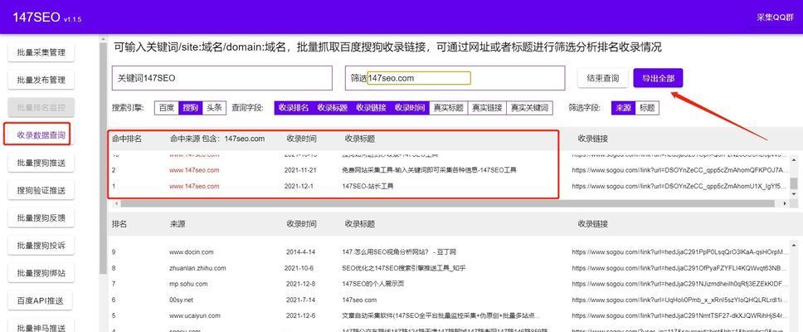The image size is (803, 332).
Task: Click the 排名 header in lower table
Action: pyautogui.click(x=119, y=224)
